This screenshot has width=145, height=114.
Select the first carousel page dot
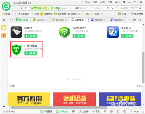click(72, 79)
